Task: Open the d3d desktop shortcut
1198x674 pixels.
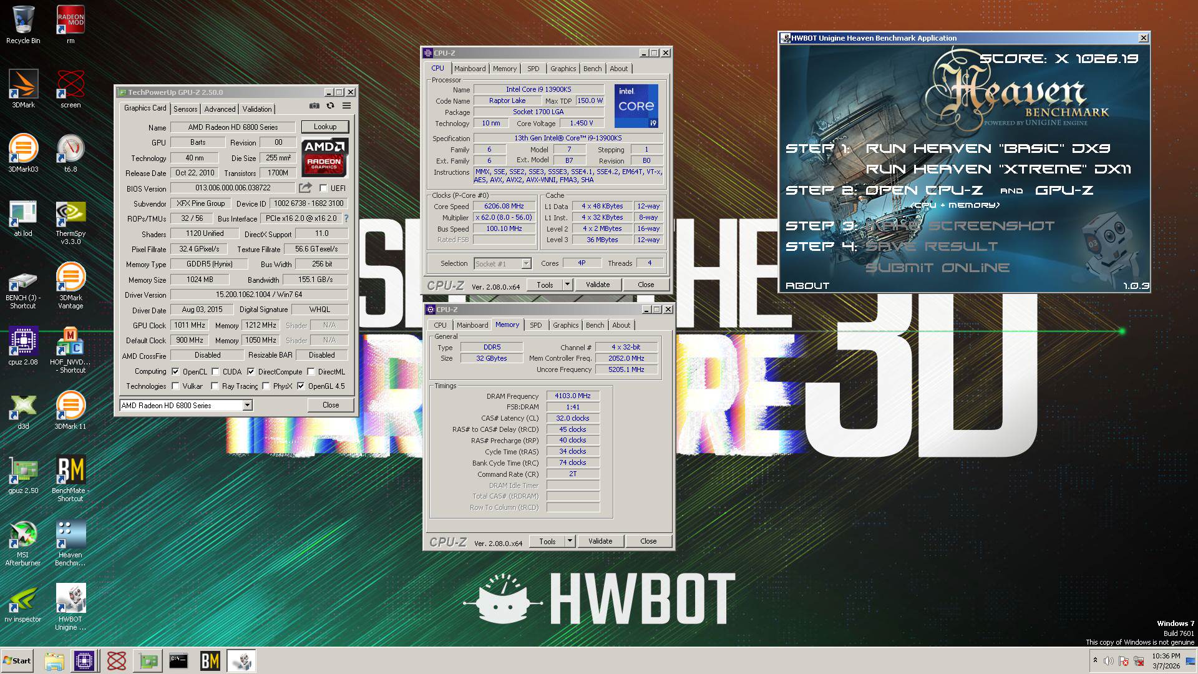Action: tap(23, 411)
